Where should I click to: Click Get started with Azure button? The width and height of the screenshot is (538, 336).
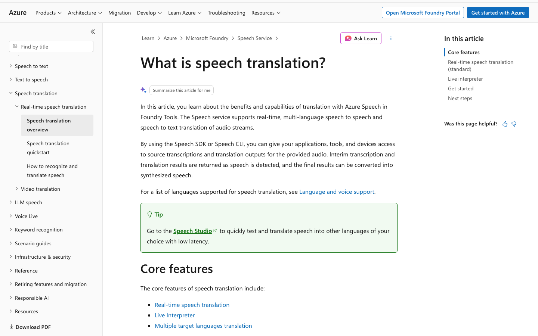point(498,13)
